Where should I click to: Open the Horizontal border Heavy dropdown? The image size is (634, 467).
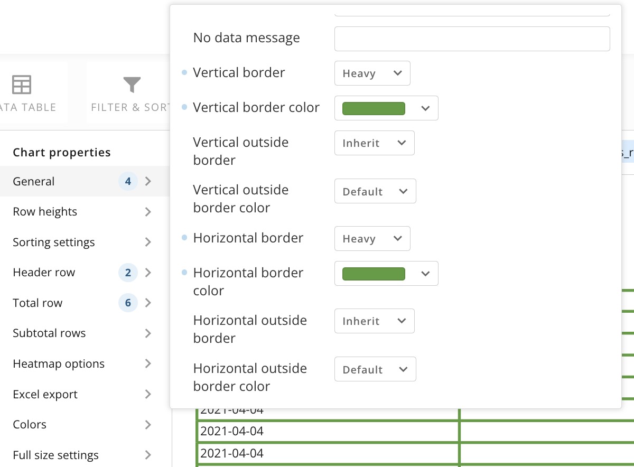pyautogui.click(x=372, y=238)
